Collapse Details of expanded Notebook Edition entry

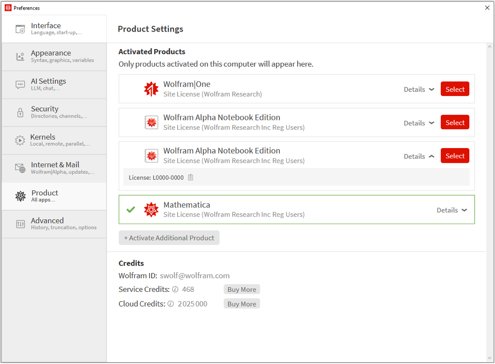pos(419,156)
